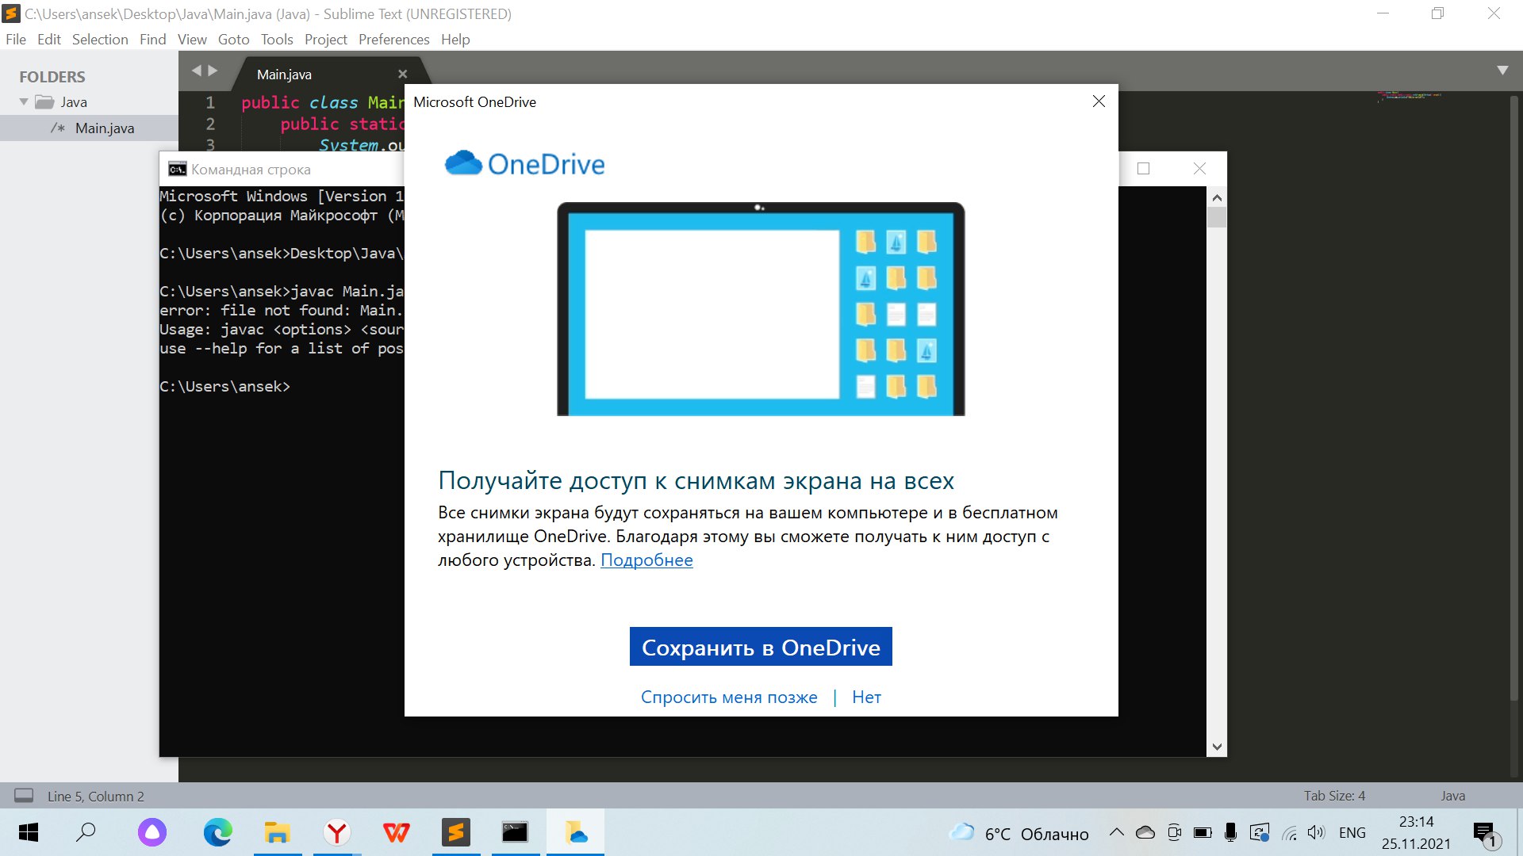Click the OneDrive logo in dialog

click(x=524, y=163)
